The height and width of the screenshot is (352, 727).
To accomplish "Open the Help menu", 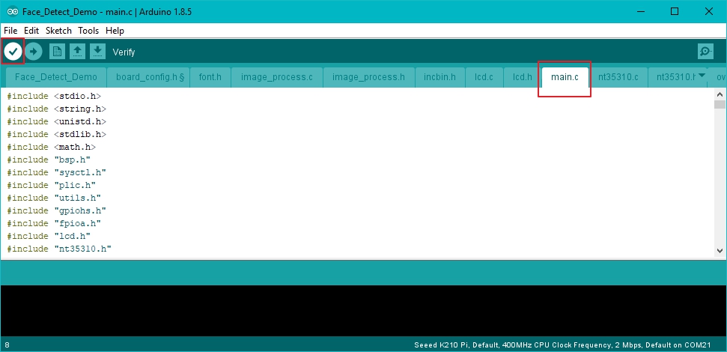I will click(x=115, y=31).
